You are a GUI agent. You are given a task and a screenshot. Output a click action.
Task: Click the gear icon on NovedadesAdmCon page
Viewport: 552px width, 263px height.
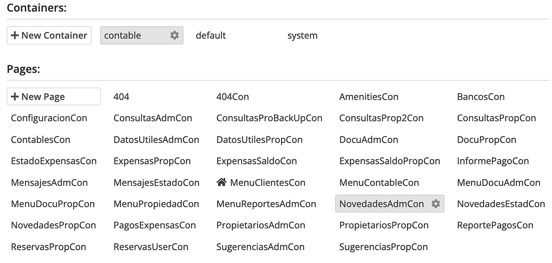tap(436, 203)
